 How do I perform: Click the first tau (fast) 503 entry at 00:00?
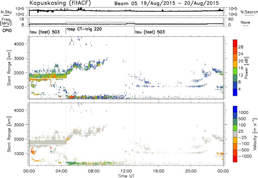tap(45, 32)
